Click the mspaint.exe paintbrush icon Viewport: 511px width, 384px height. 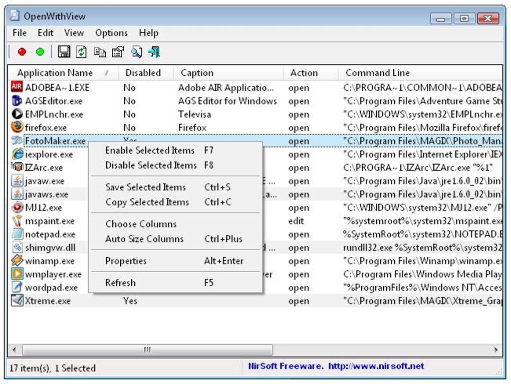[x=17, y=220]
